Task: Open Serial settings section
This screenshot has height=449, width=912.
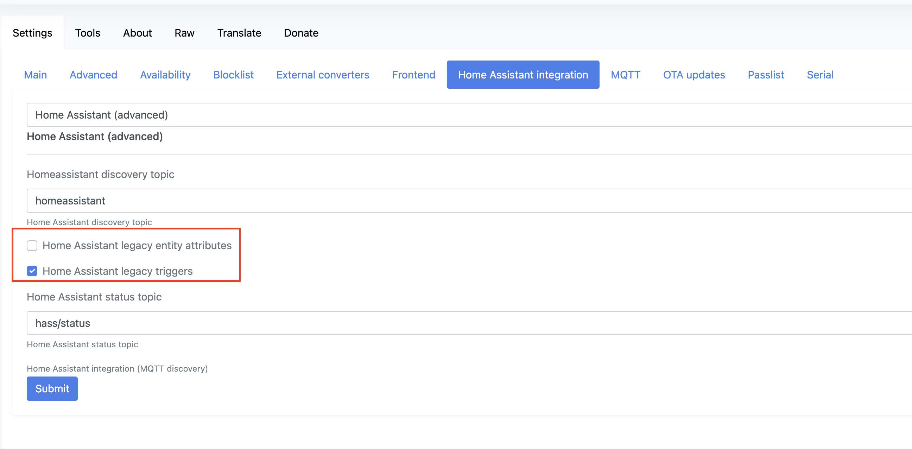Action: pos(820,75)
